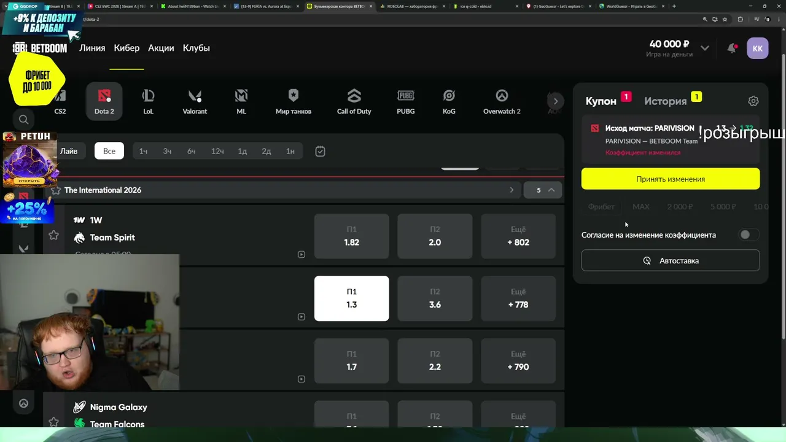Open the Линия tab
The width and height of the screenshot is (786, 442).
92,48
